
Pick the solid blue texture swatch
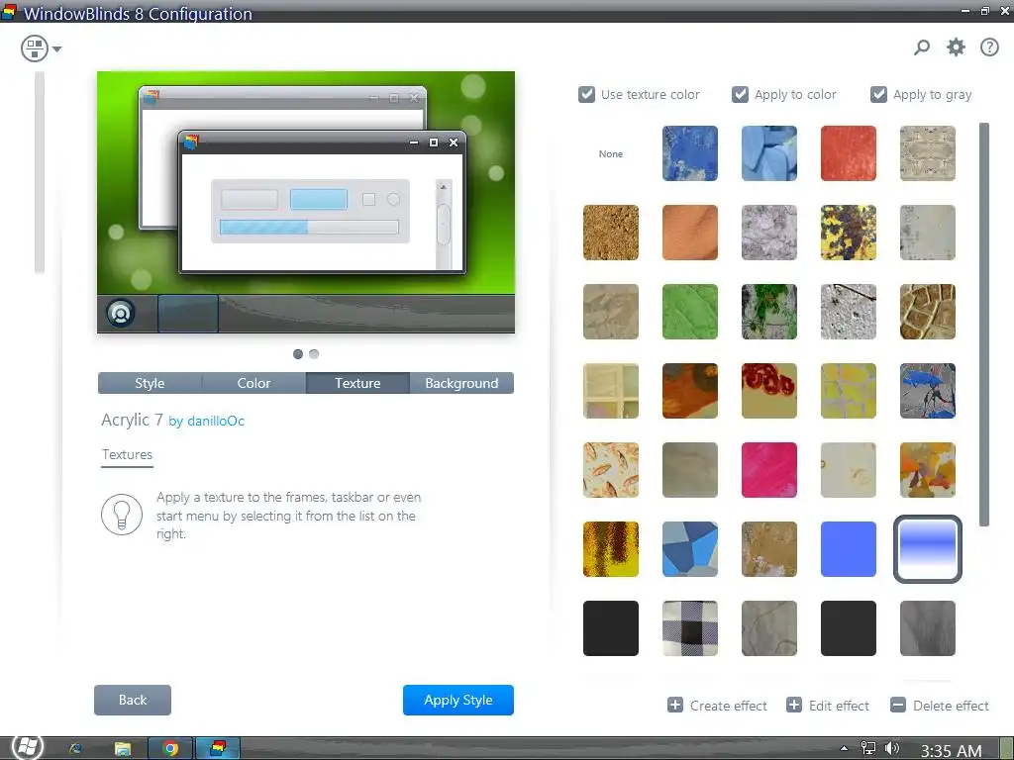click(x=849, y=549)
